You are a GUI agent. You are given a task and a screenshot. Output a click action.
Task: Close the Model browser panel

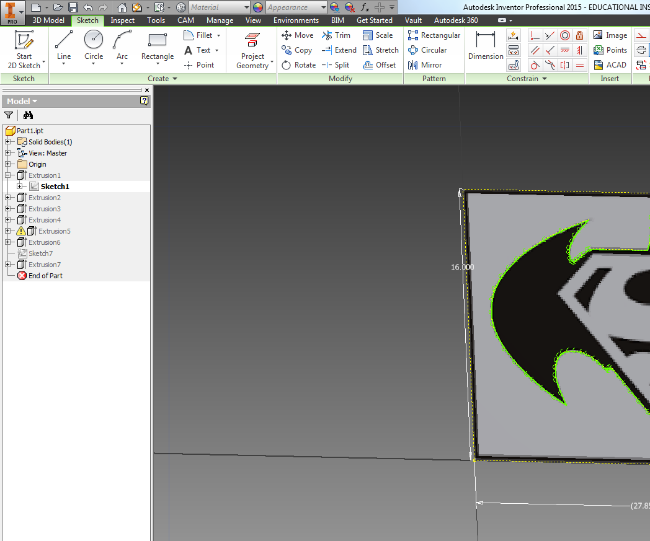147,90
